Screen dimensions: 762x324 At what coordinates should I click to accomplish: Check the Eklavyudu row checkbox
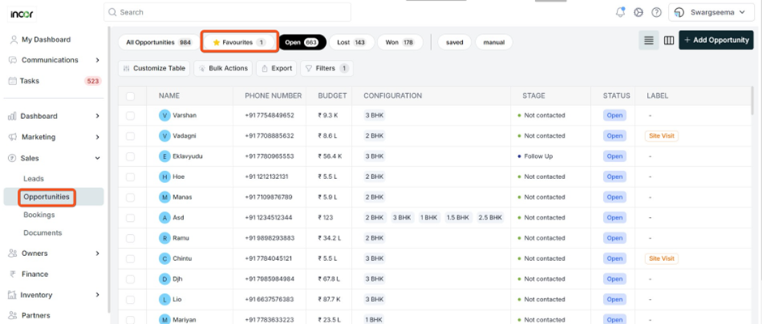(131, 156)
